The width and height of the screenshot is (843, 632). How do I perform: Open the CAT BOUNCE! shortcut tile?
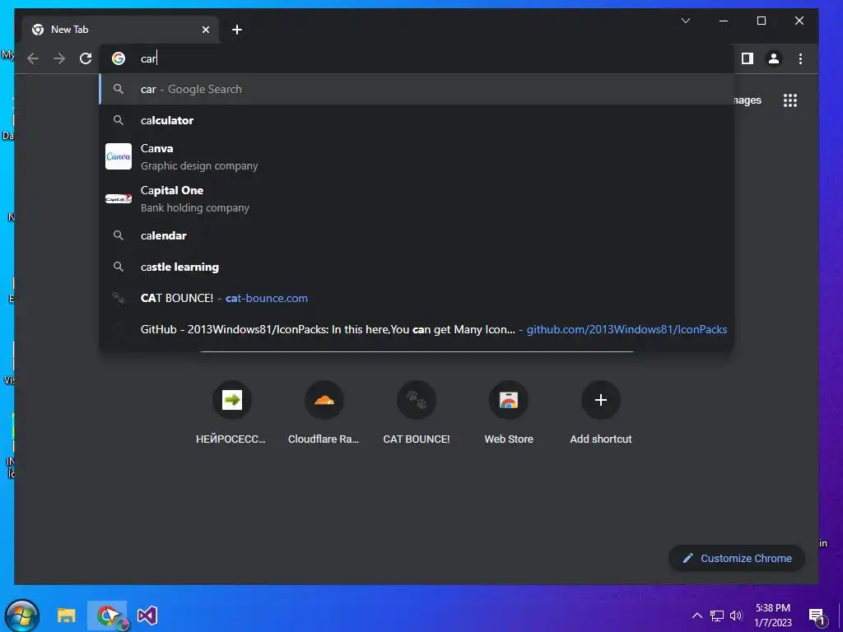click(416, 412)
